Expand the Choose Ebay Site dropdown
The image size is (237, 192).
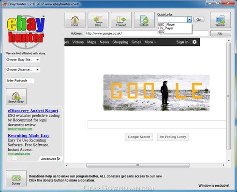pyautogui.click(x=23, y=60)
